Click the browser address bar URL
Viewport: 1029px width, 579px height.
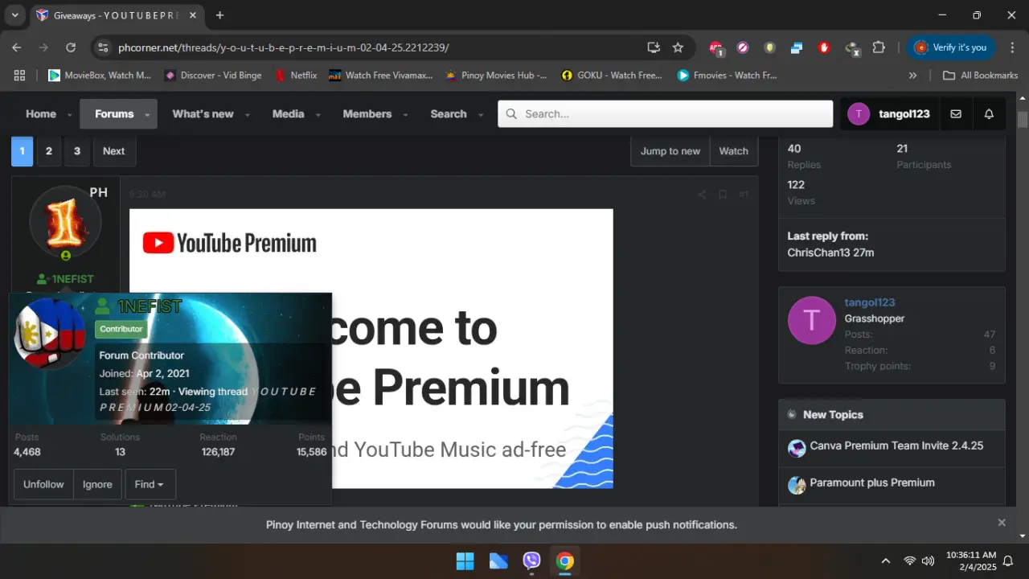click(283, 47)
